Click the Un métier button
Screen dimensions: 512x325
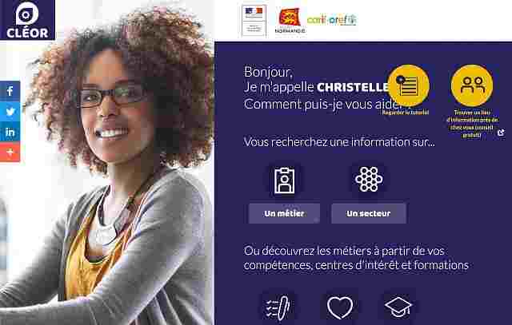tap(284, 213)
